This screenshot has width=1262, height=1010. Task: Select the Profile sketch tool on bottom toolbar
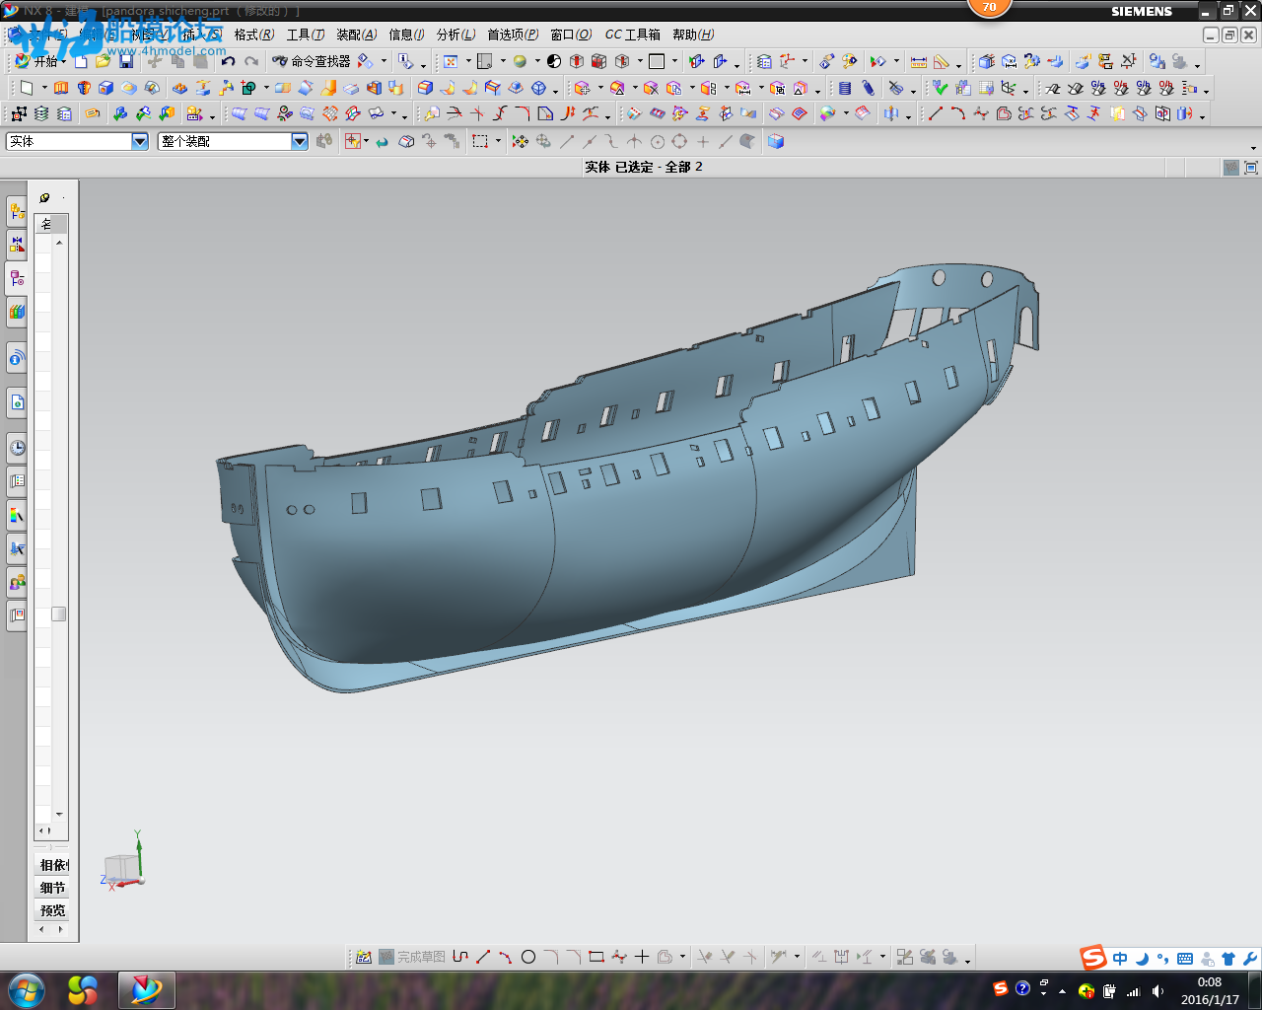point(460,957)
